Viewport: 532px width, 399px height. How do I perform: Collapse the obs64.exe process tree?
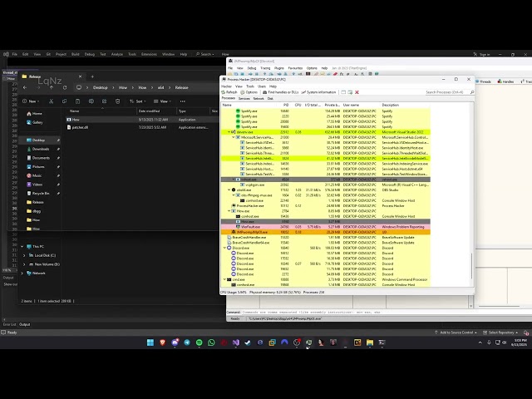tap(229, 190)
